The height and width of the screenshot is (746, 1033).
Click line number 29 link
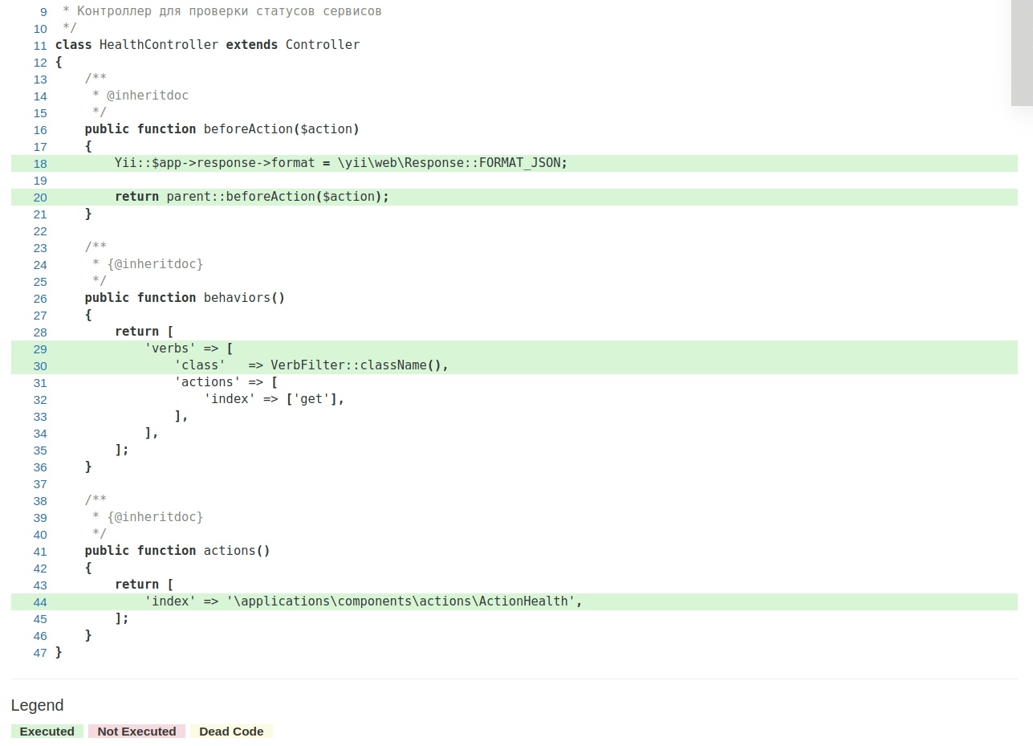(40, 349)
